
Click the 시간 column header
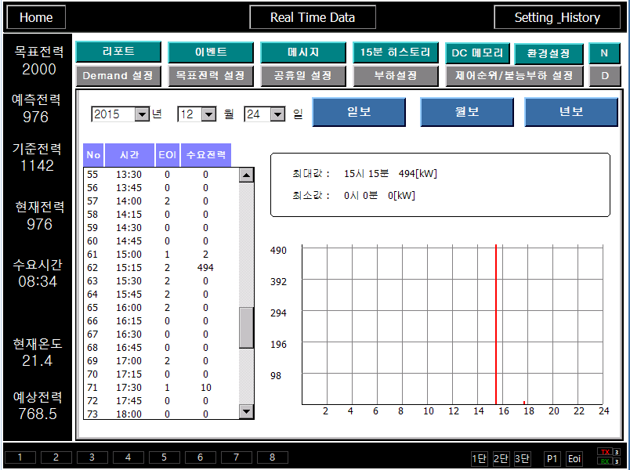tap(129, 155)
